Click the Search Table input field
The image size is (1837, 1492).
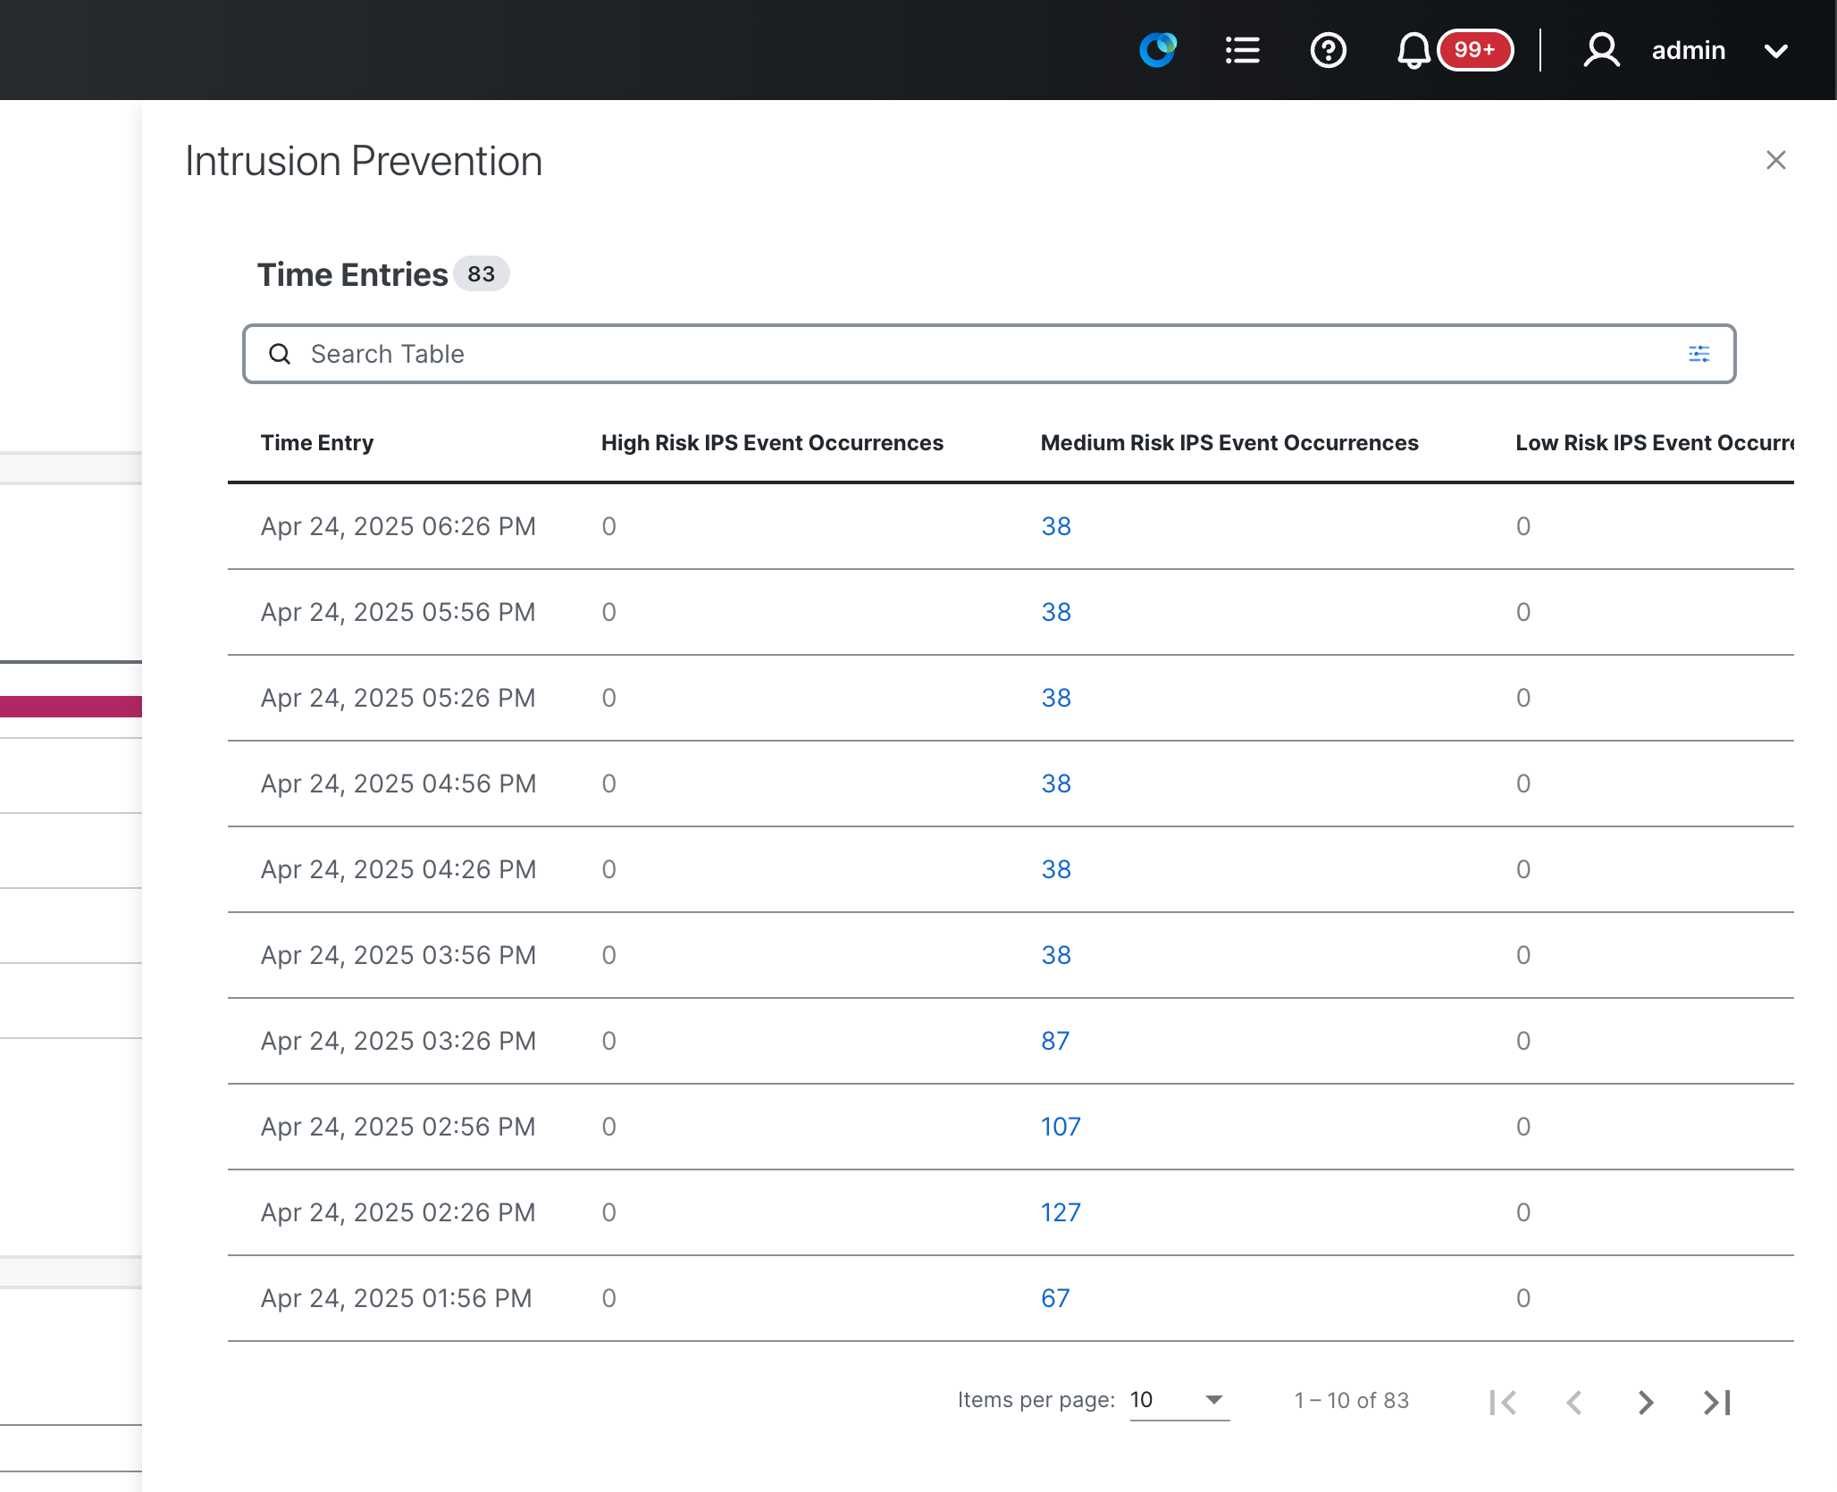coord(989,354)
